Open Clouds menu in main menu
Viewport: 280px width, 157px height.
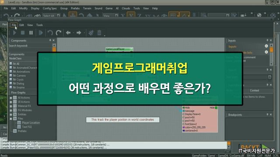point(126,8)
